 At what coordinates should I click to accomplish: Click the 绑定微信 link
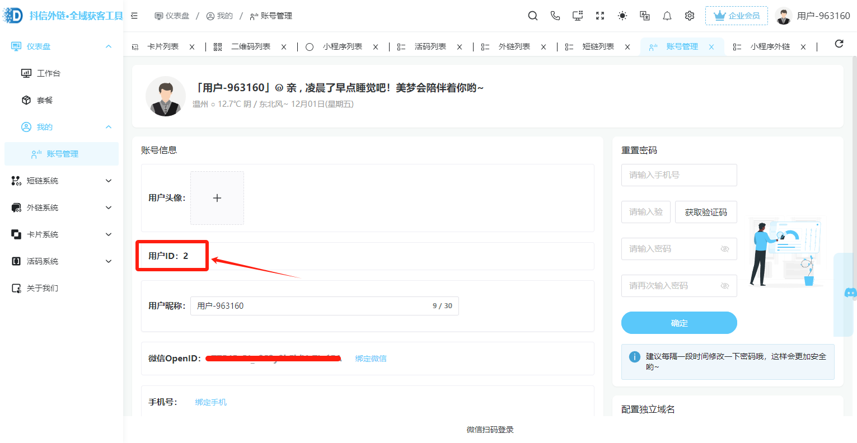(371, 359)
